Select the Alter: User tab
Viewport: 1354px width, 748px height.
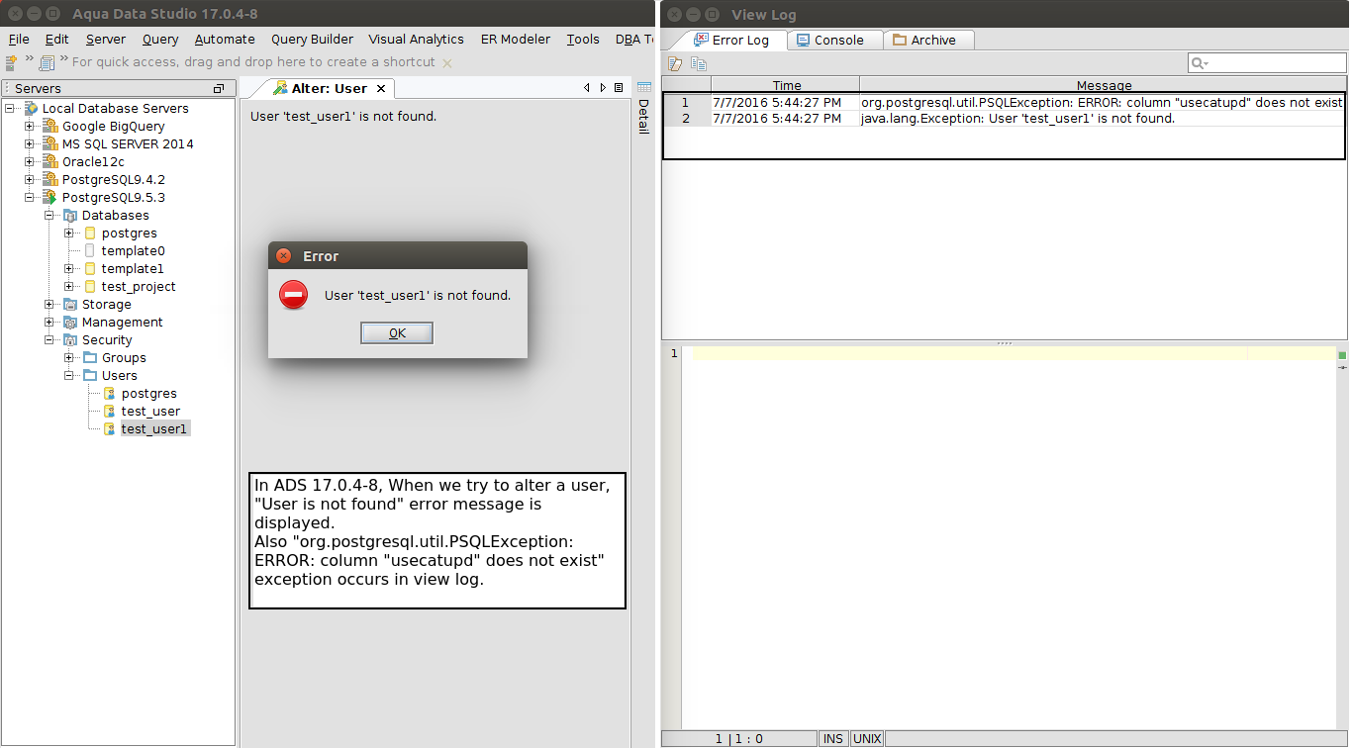pyautogui.click(x=320, y=89)
